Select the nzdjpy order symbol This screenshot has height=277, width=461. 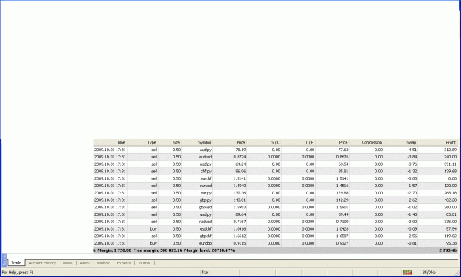coord(206,164)
